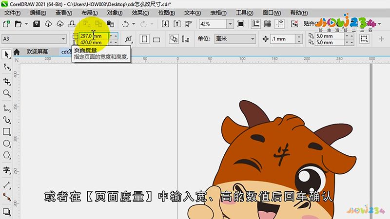Click the Paste clipboard icon

pos(111,24)
